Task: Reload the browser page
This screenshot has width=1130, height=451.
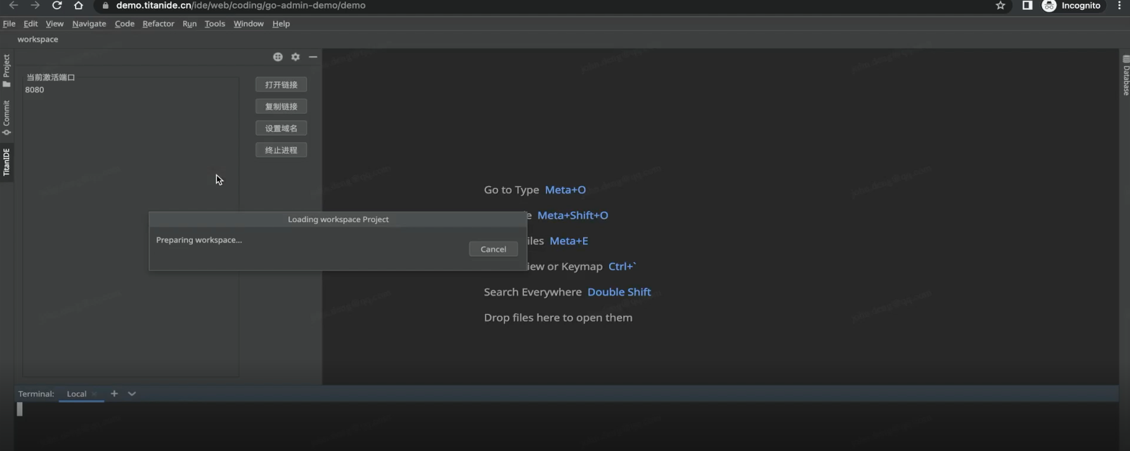Action: (56, 6)
